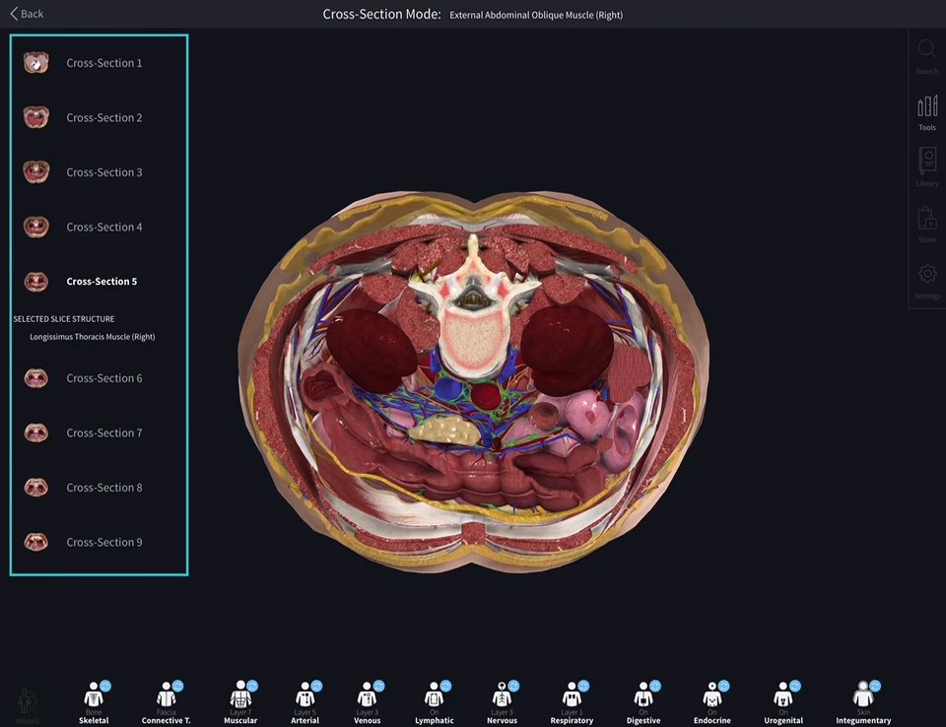Select the Integumentary system icon
The height and width of the screenshot is (727, 946).
pyautogui.click(x=863, y=695)
